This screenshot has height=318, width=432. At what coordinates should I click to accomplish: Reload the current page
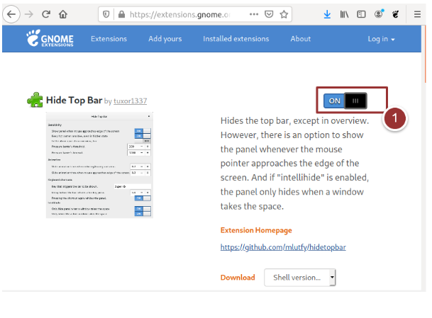pyautogui.click(x=45, y=14)
